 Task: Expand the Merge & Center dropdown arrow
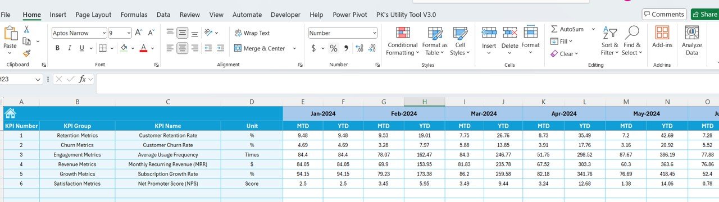tap(294, 49)
